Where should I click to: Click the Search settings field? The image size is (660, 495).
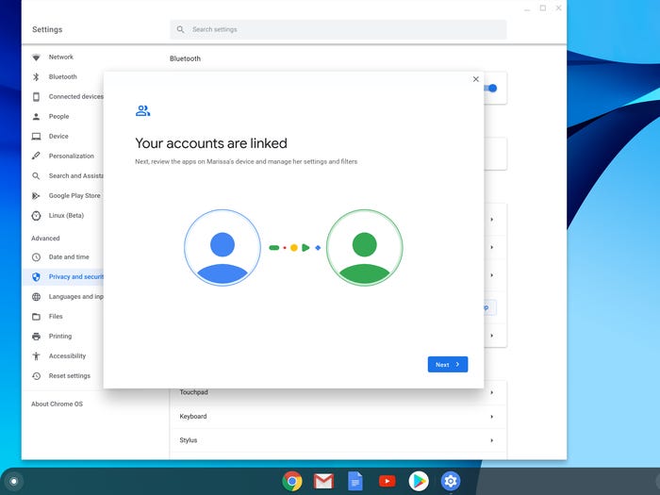tap(338, 29)
